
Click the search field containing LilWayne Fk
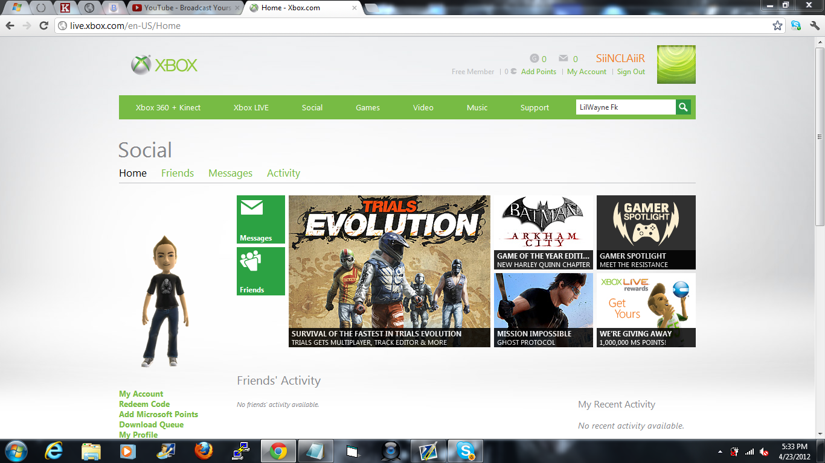click(x=626, y=107)
